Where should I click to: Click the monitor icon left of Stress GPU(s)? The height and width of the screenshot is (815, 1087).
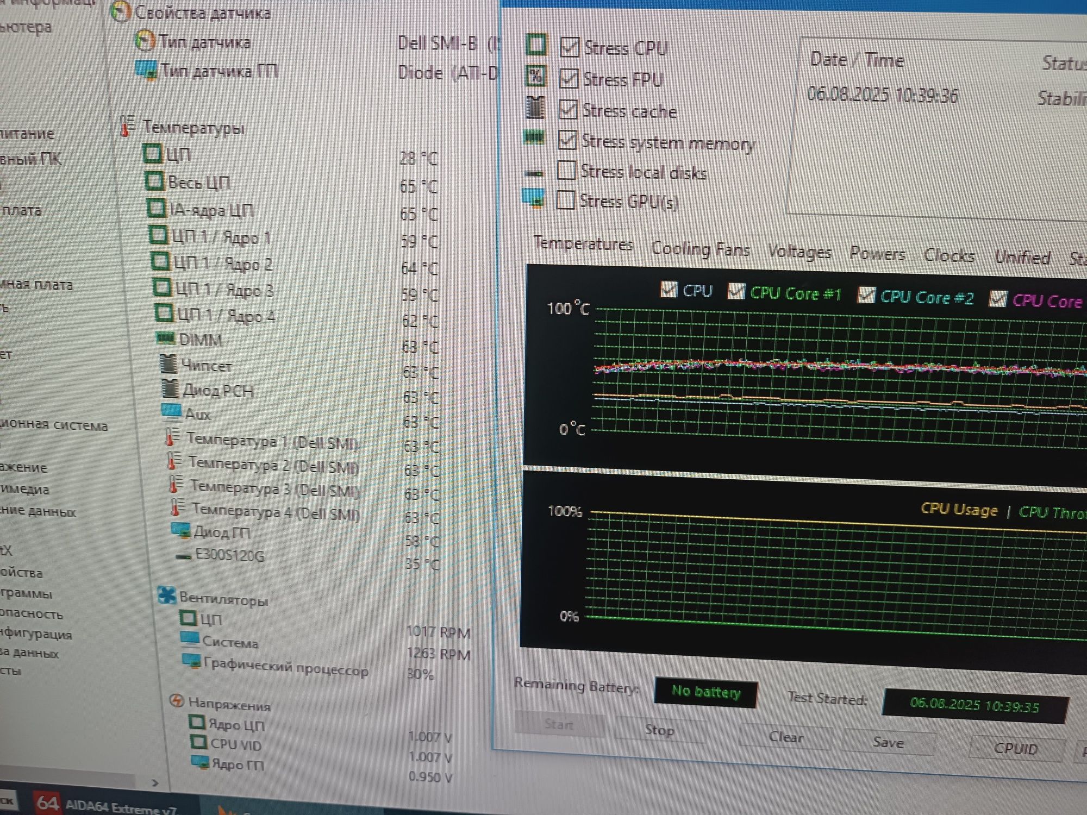533,198
